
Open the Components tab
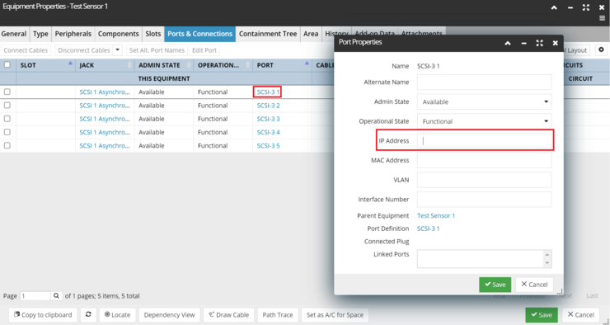pyautogui.click(x=118, y=34)
